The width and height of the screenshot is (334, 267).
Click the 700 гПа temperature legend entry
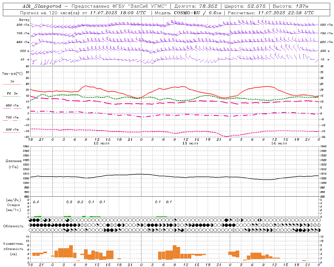(12, 118)
